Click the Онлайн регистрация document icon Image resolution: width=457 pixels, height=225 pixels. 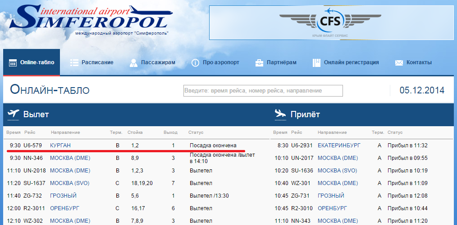pos(316,63)
